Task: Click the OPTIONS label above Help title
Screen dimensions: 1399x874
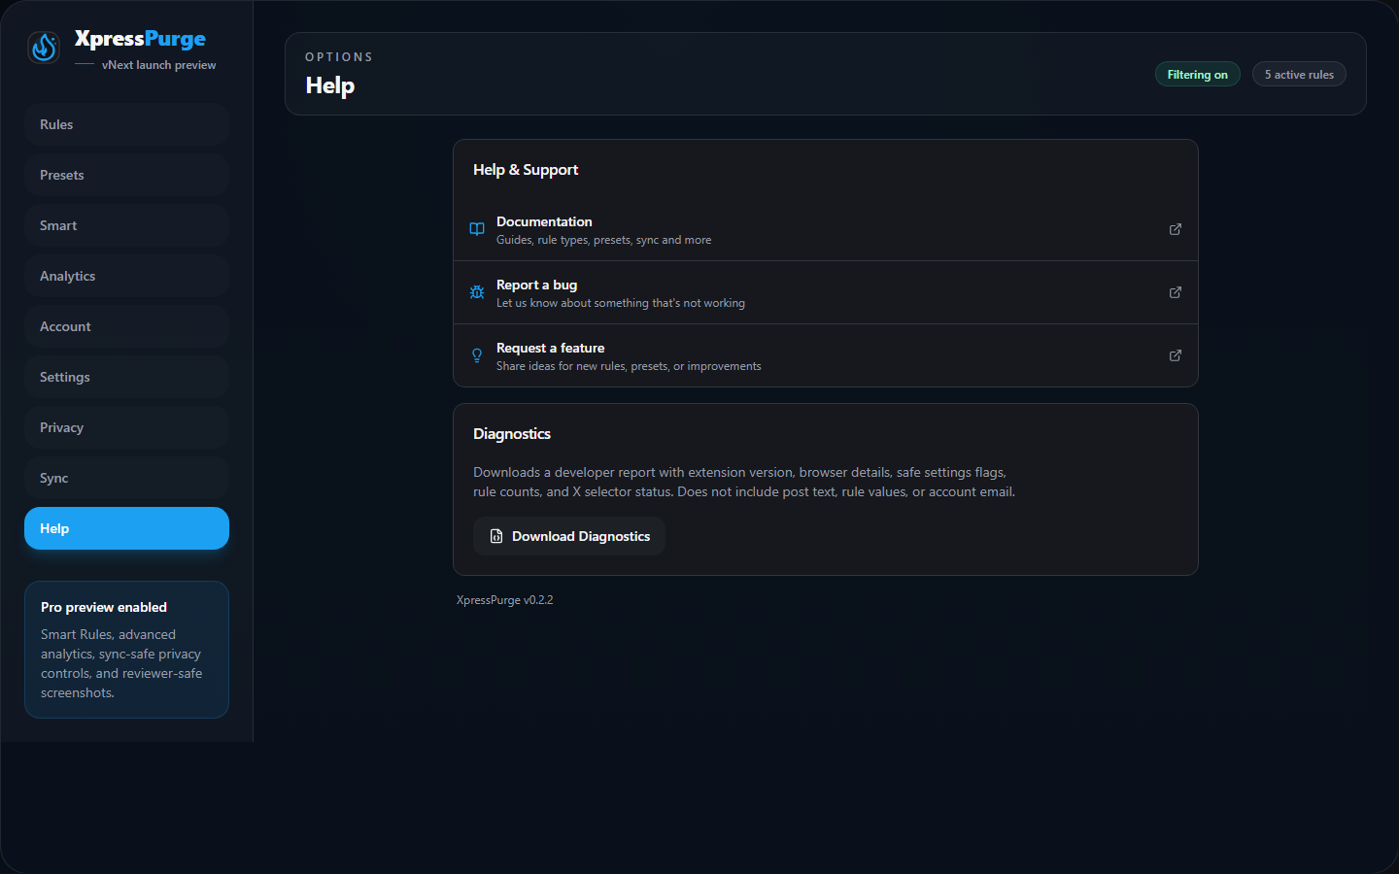Action: pyautogui.click(x=339, y=57)
